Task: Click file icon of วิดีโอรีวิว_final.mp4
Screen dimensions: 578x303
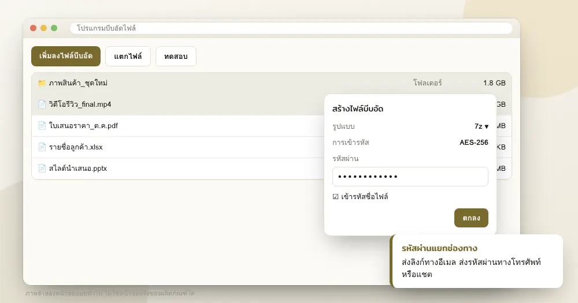Action: coord(42,104)
